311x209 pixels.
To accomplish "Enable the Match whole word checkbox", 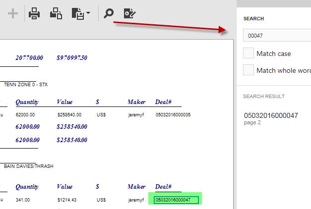I will coord(249,70).
